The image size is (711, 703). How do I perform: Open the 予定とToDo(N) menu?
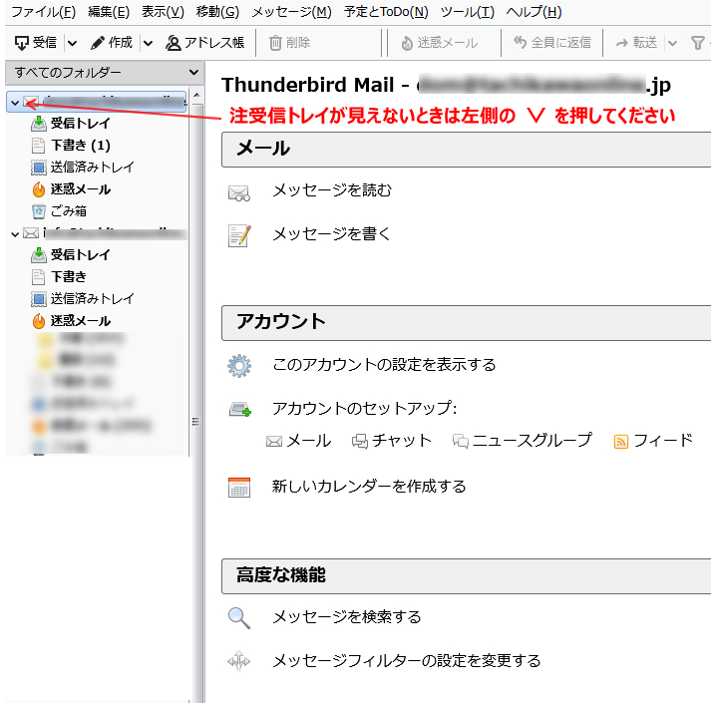386,12
